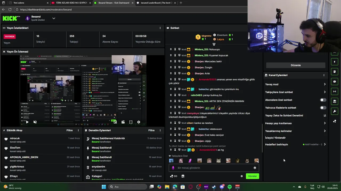Image resolution: width=341 pixels, height=191 pixels.
Task: Click the camera sidebar icon
Action: click(x=335, y=101)
